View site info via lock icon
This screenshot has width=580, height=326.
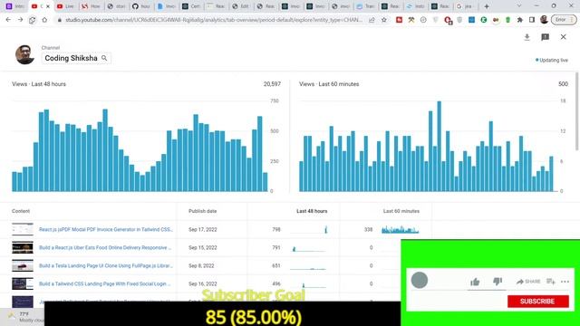(59, 20)
